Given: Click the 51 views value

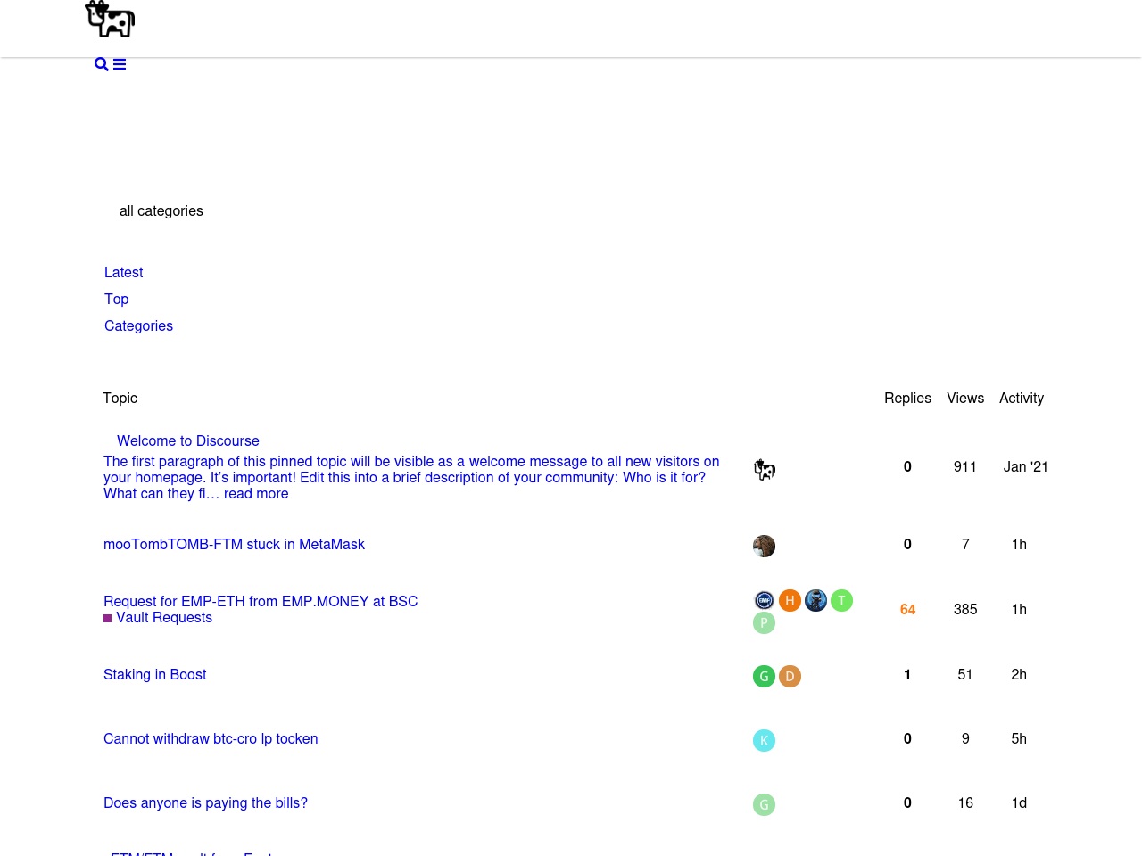Looking at the screenshot, I should pyautogui.click(x=965, y=675).
